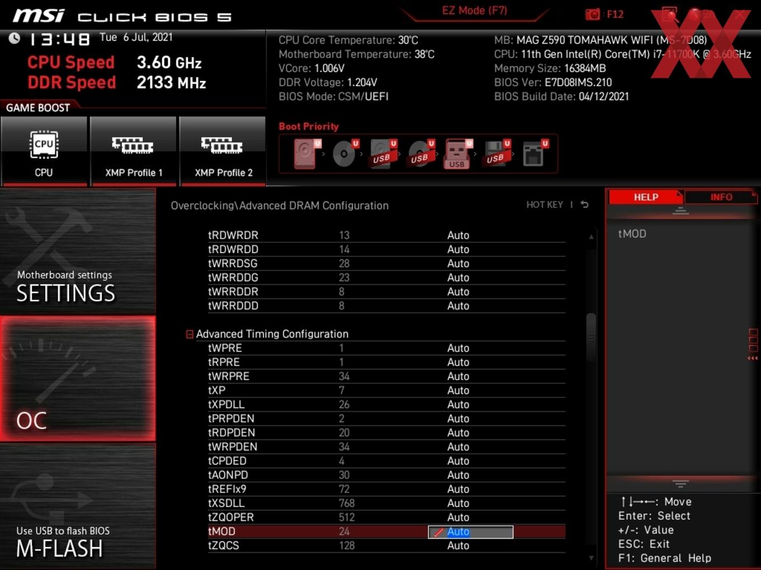The height and width of the screenshot is (570, 761).
Task: Select the USB floppy boot device icon
Action: point(496,154)
